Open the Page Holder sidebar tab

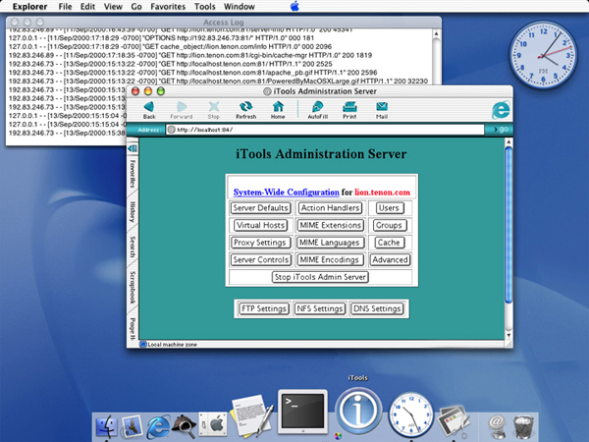(133, 327)
